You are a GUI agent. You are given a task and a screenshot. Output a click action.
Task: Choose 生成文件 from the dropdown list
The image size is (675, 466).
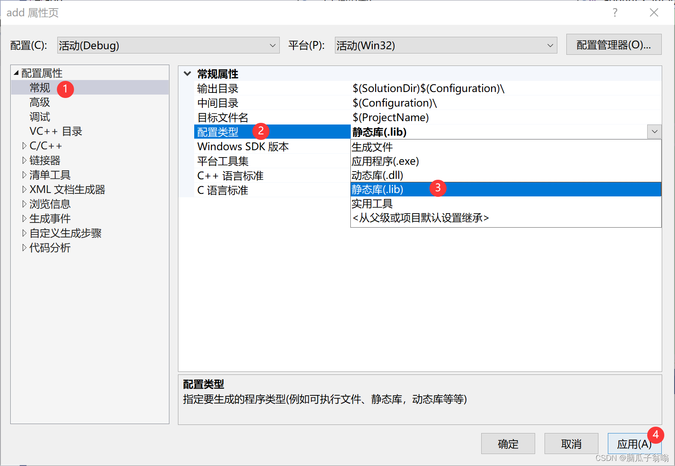click(506, 147)
